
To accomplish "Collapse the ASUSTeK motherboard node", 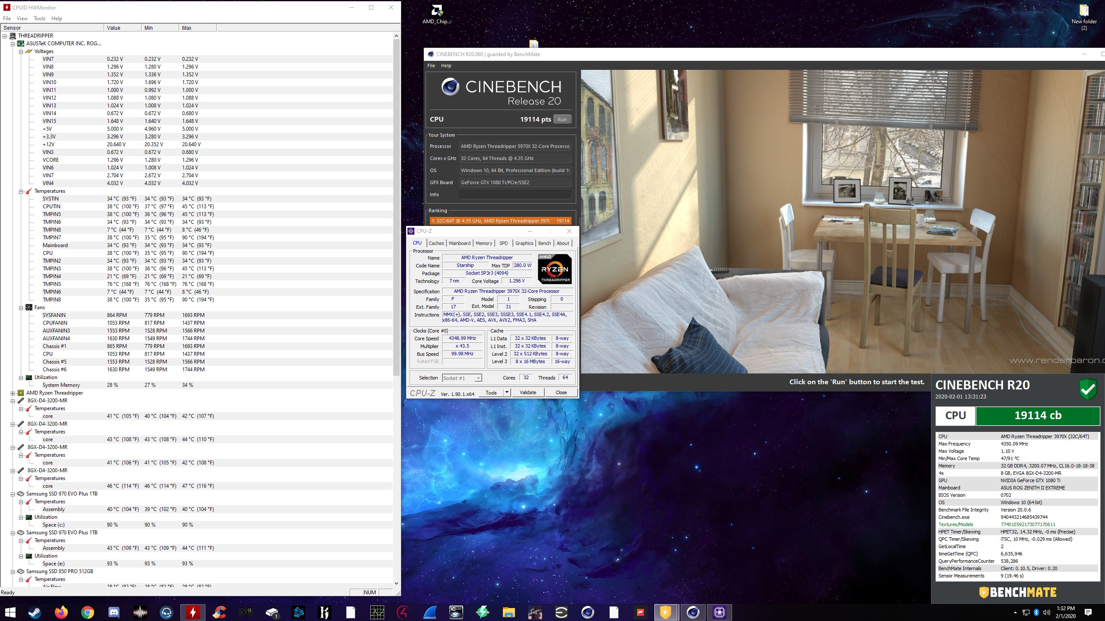I will pyautogui.click(x=13, y=44).
